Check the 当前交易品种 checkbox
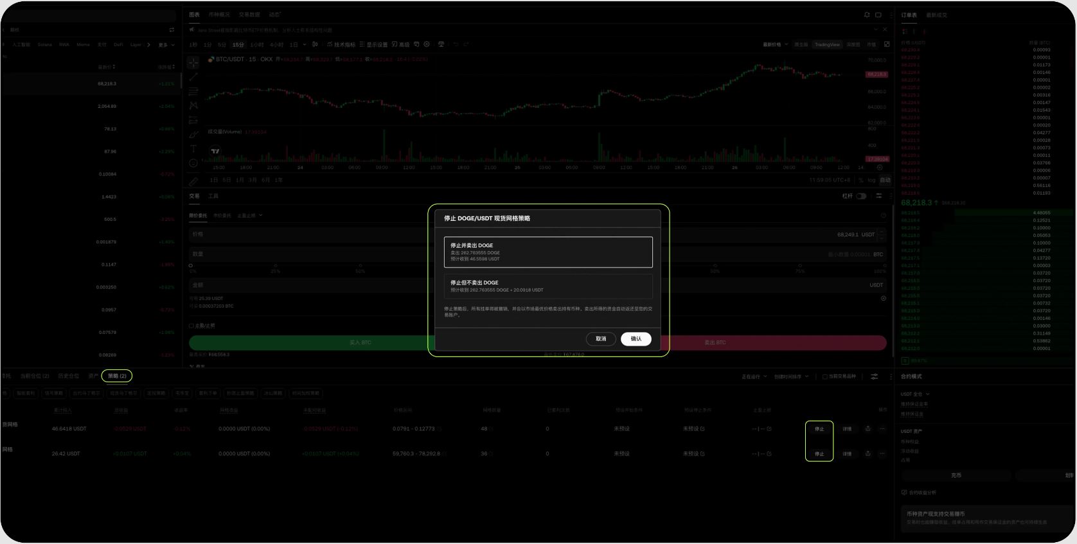Viewport: 1077px width, 544px height. [824, 376]
